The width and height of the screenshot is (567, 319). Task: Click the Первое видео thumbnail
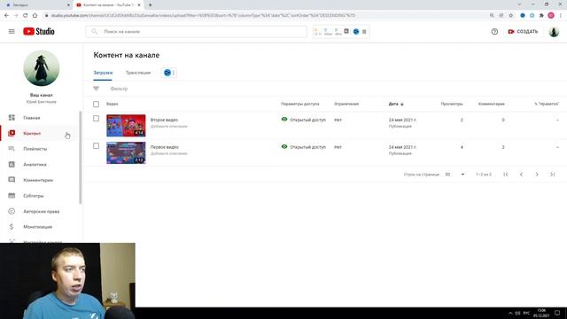pos(126,152)
